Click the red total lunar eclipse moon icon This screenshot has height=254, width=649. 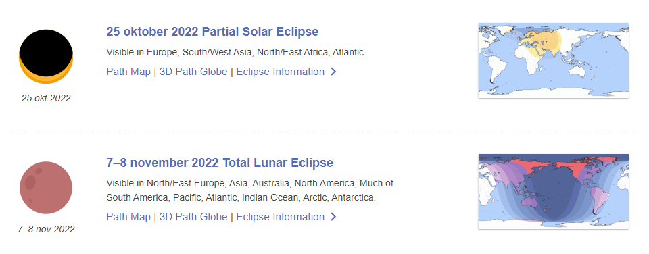point(46,188)
